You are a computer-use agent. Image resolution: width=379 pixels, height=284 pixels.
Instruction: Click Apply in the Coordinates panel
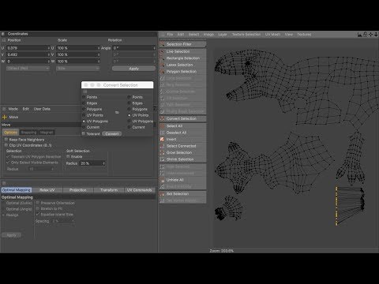click(x=133, y=69)
